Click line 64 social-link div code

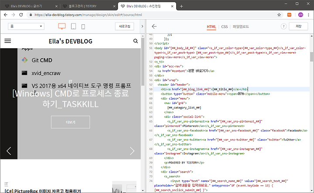184,117
